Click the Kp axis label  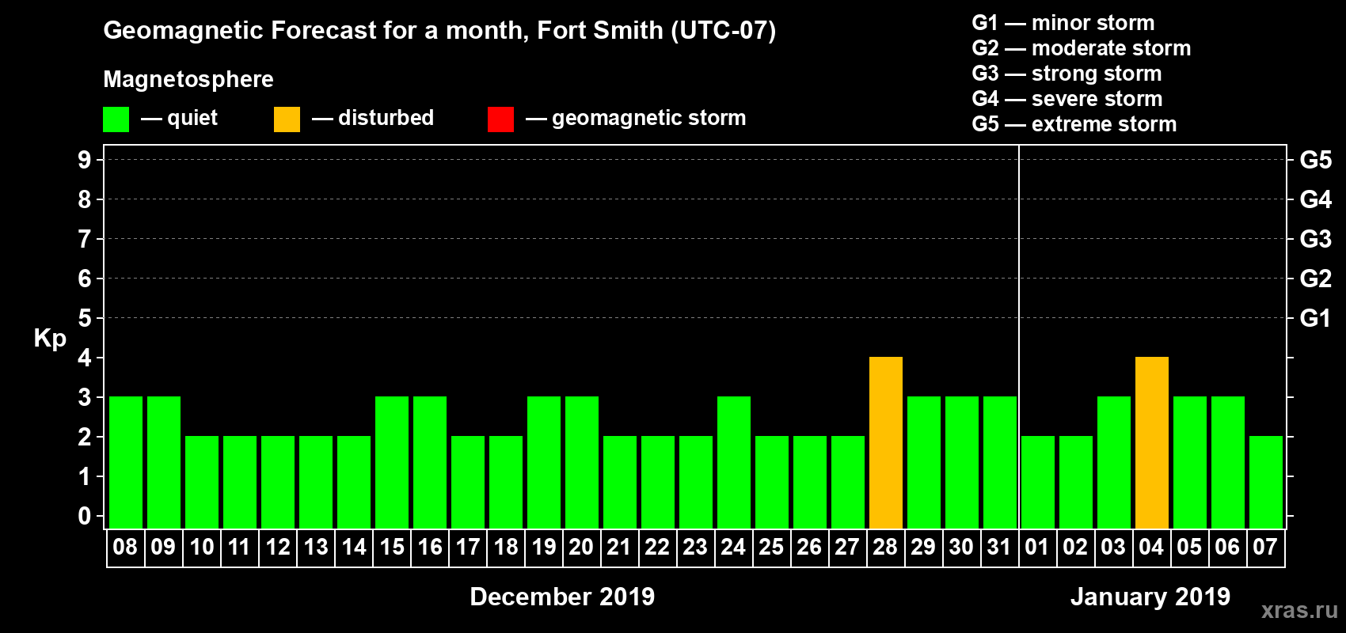[x=50, y=339]
